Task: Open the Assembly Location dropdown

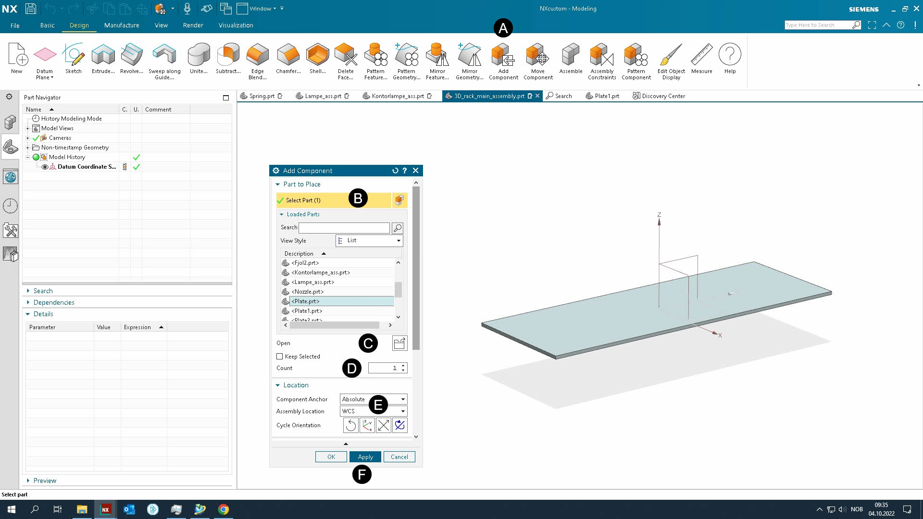Action: [x=403, y=411]
